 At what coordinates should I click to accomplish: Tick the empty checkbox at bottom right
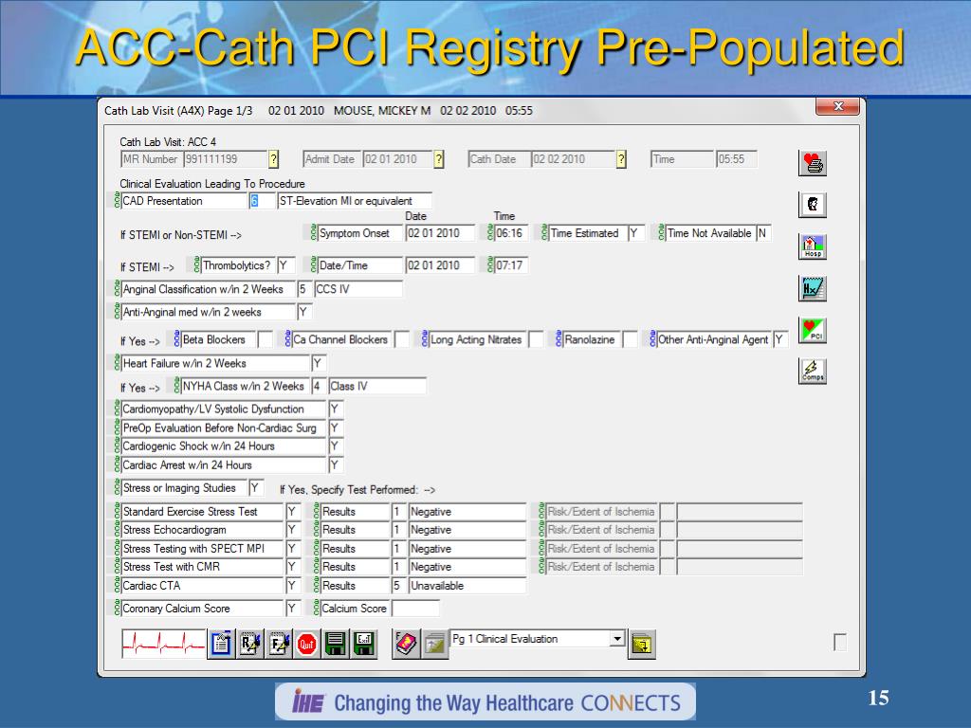click(x=840, y=642)
